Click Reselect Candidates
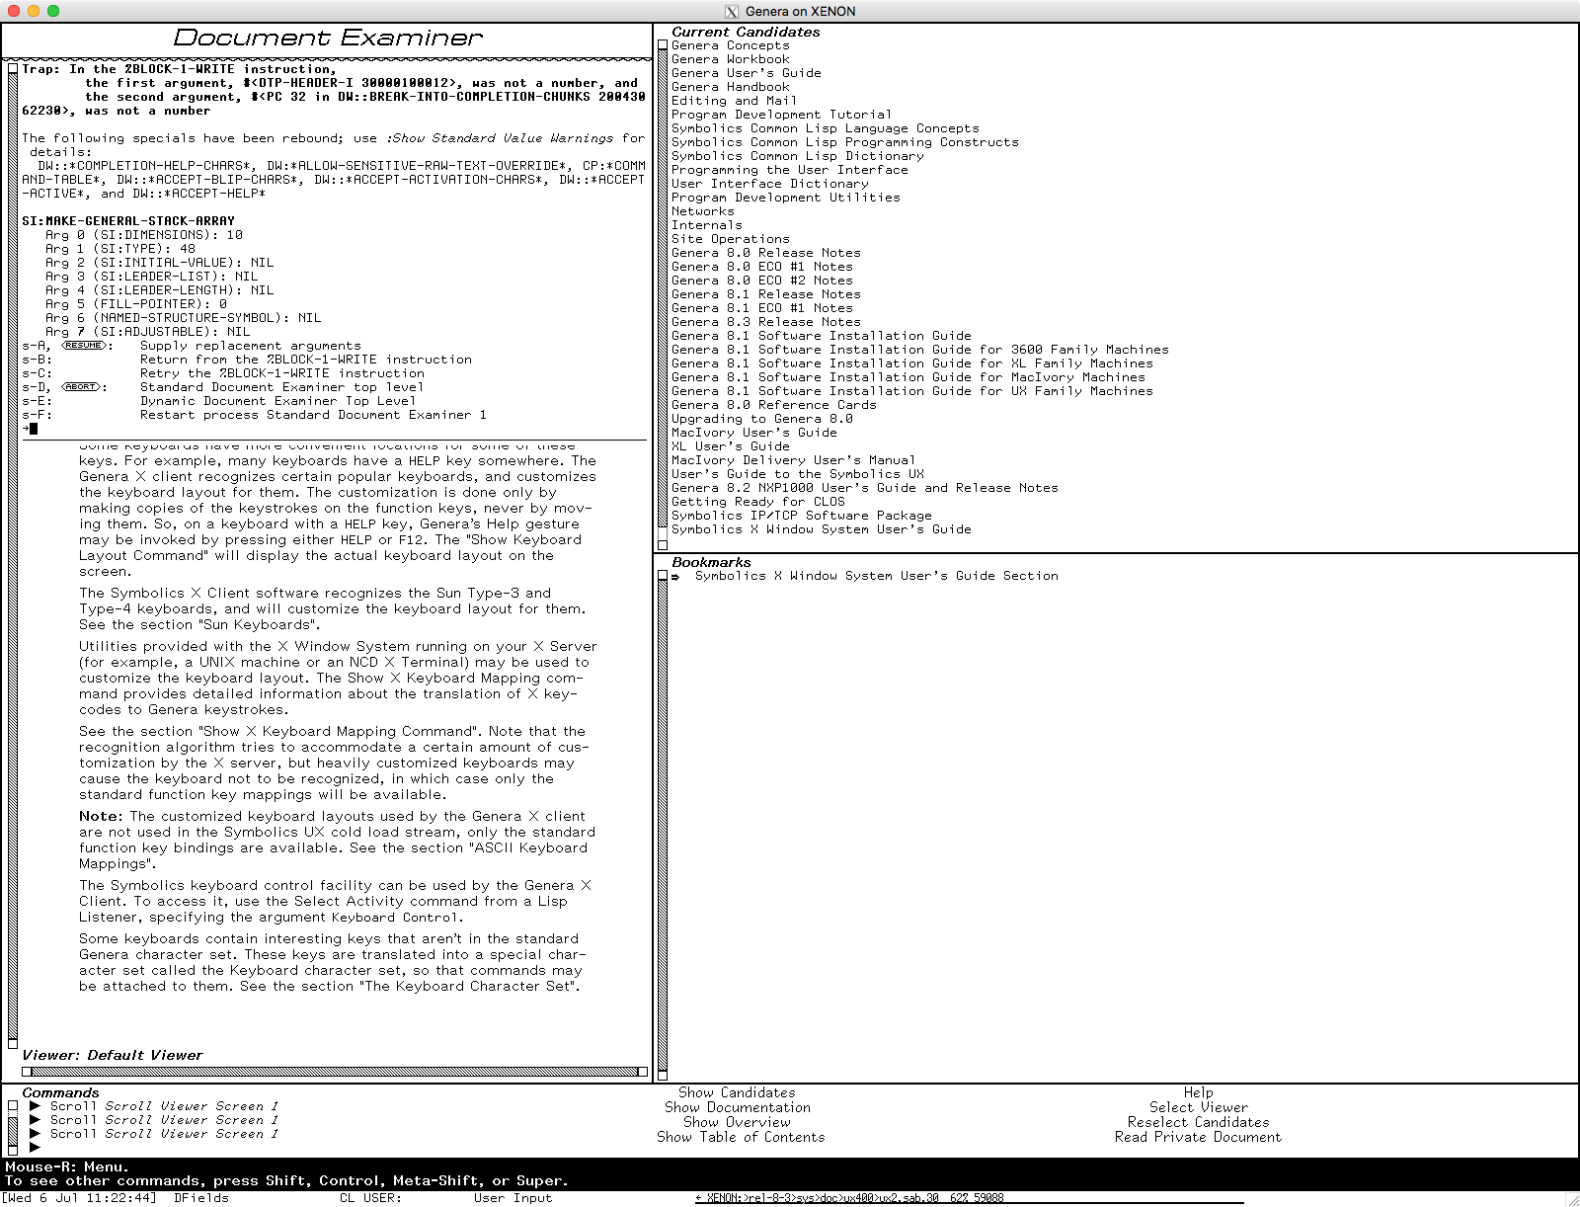Screen dimensions: 1580x1207 coord(1198,1122)
